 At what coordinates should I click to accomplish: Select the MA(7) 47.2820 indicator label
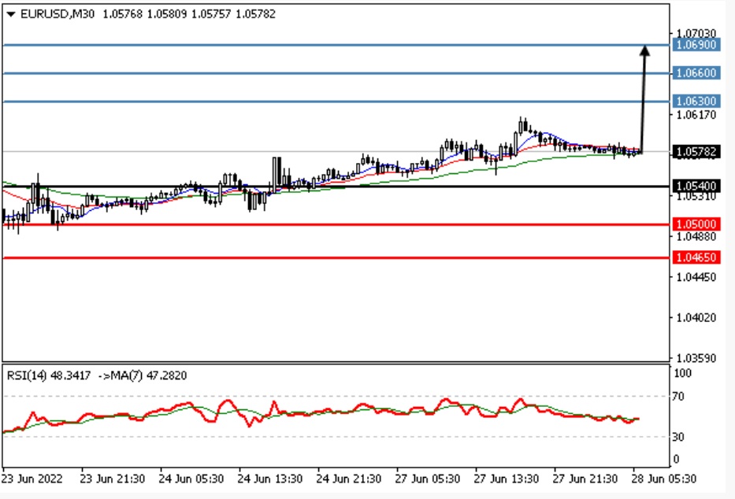(148, 375)
